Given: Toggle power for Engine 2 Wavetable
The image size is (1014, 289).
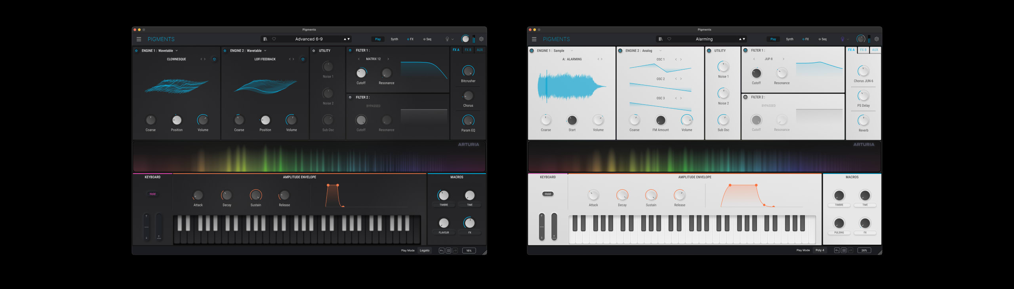Looking at the screenshot, I should point(225,51).
